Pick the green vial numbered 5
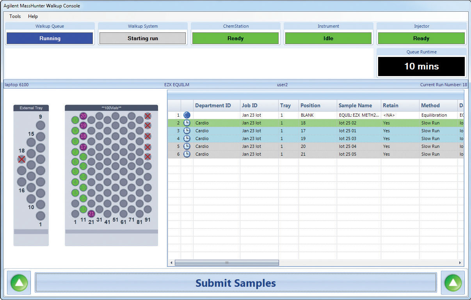Screen dimensions: 471x300 pyautogui.click(x=75, y=172)
